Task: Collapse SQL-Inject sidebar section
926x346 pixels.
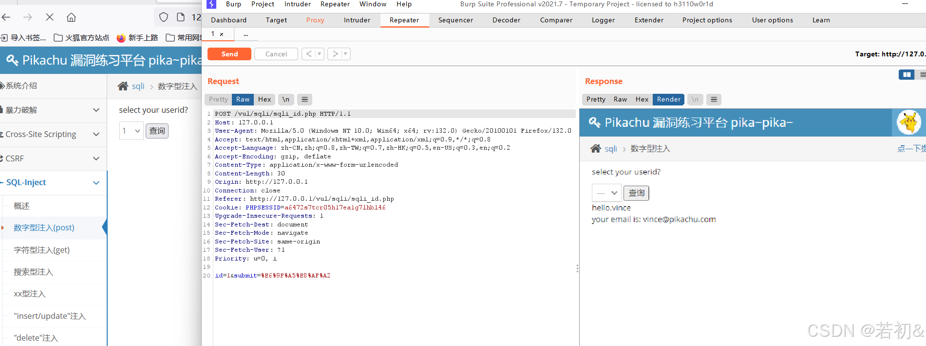Action: click(x=53, y=183)
